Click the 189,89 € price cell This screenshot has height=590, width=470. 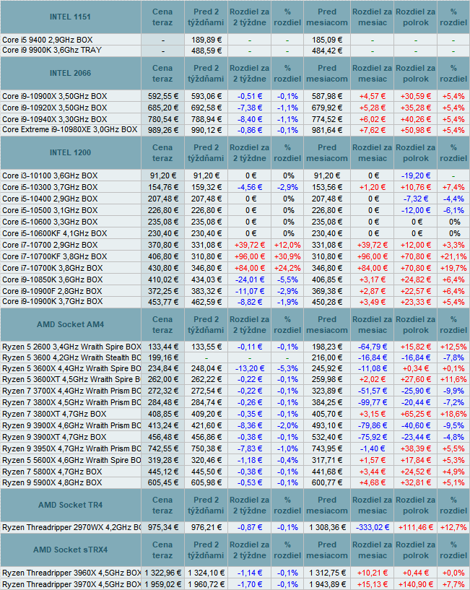coord(206,40)
